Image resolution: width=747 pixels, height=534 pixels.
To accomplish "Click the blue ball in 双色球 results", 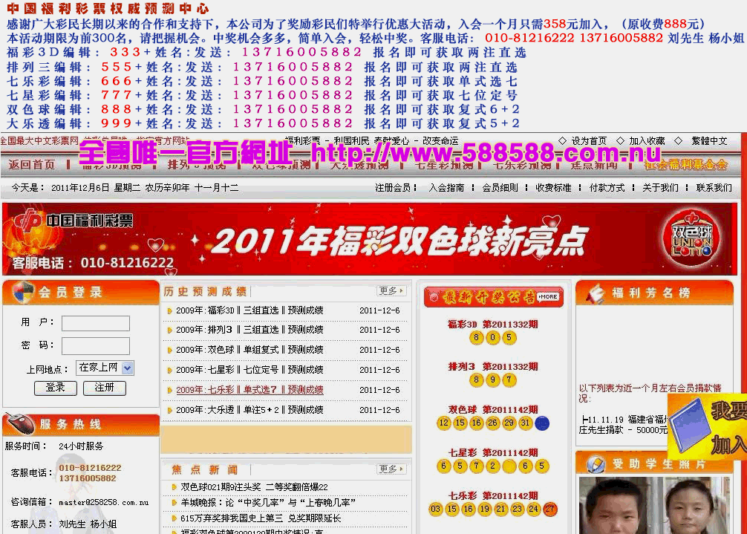I will [x=541, y=423].
